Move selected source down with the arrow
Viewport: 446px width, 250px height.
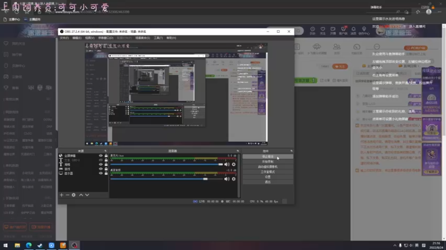(87, 195)
